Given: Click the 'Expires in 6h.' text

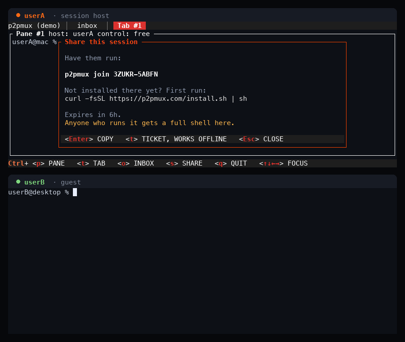Looking at the screenshot, I should [93, 115].
